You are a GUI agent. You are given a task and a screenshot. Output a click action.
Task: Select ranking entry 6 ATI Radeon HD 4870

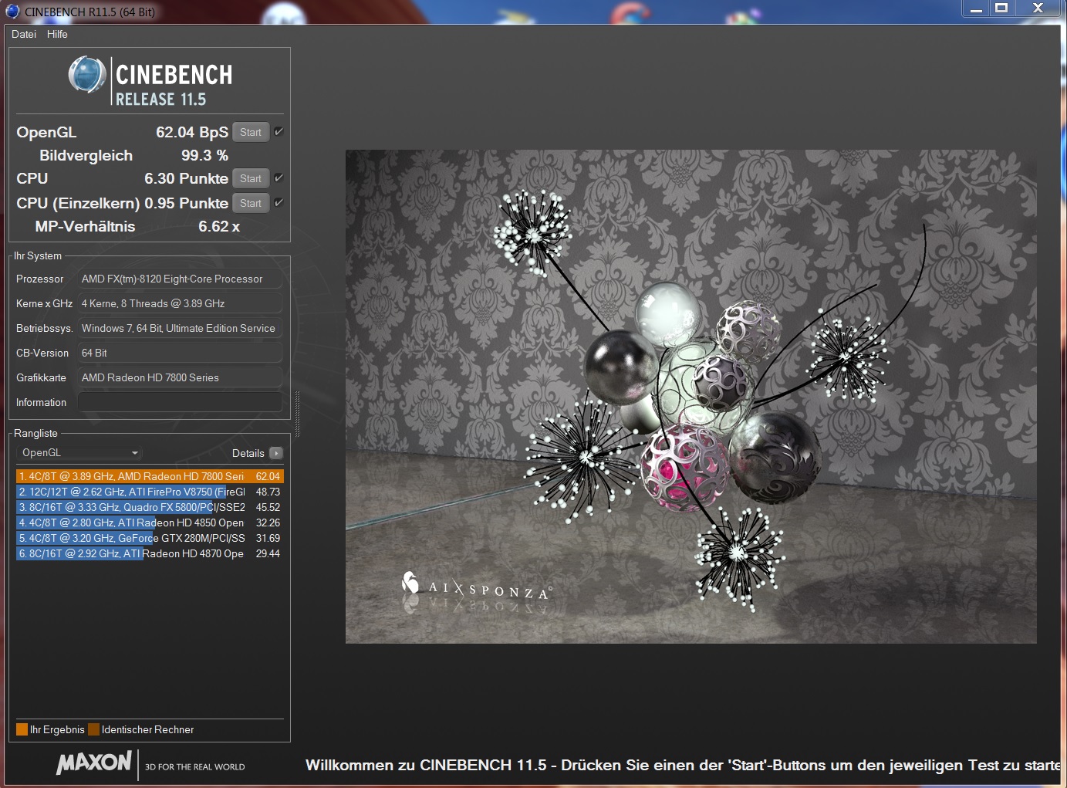coord(150,553)
